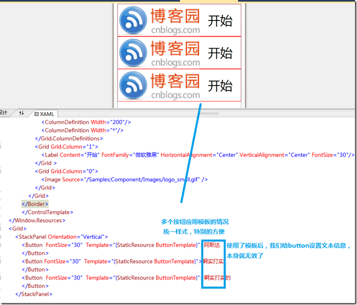Click the VerticalAlignment="Center" attribute
Viewport: 357px width, 305px height.
point(274,155)
